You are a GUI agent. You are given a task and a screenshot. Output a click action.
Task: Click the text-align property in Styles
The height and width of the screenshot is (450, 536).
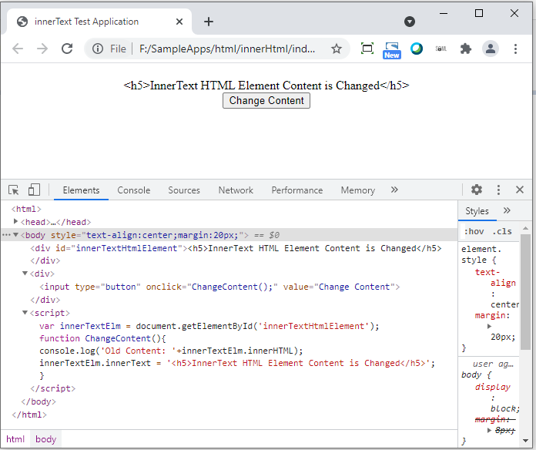click(x=495, y=277)
